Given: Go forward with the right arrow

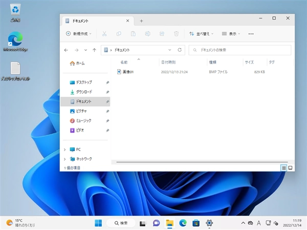Looking at the screenshot, I should (77, 50).
